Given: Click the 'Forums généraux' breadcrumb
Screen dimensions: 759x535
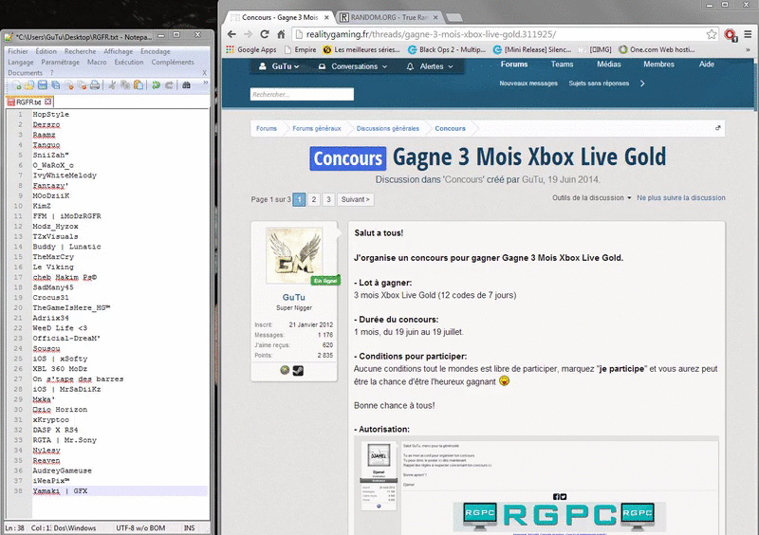Looking at the screenshot, I should (x=317, y=128).
